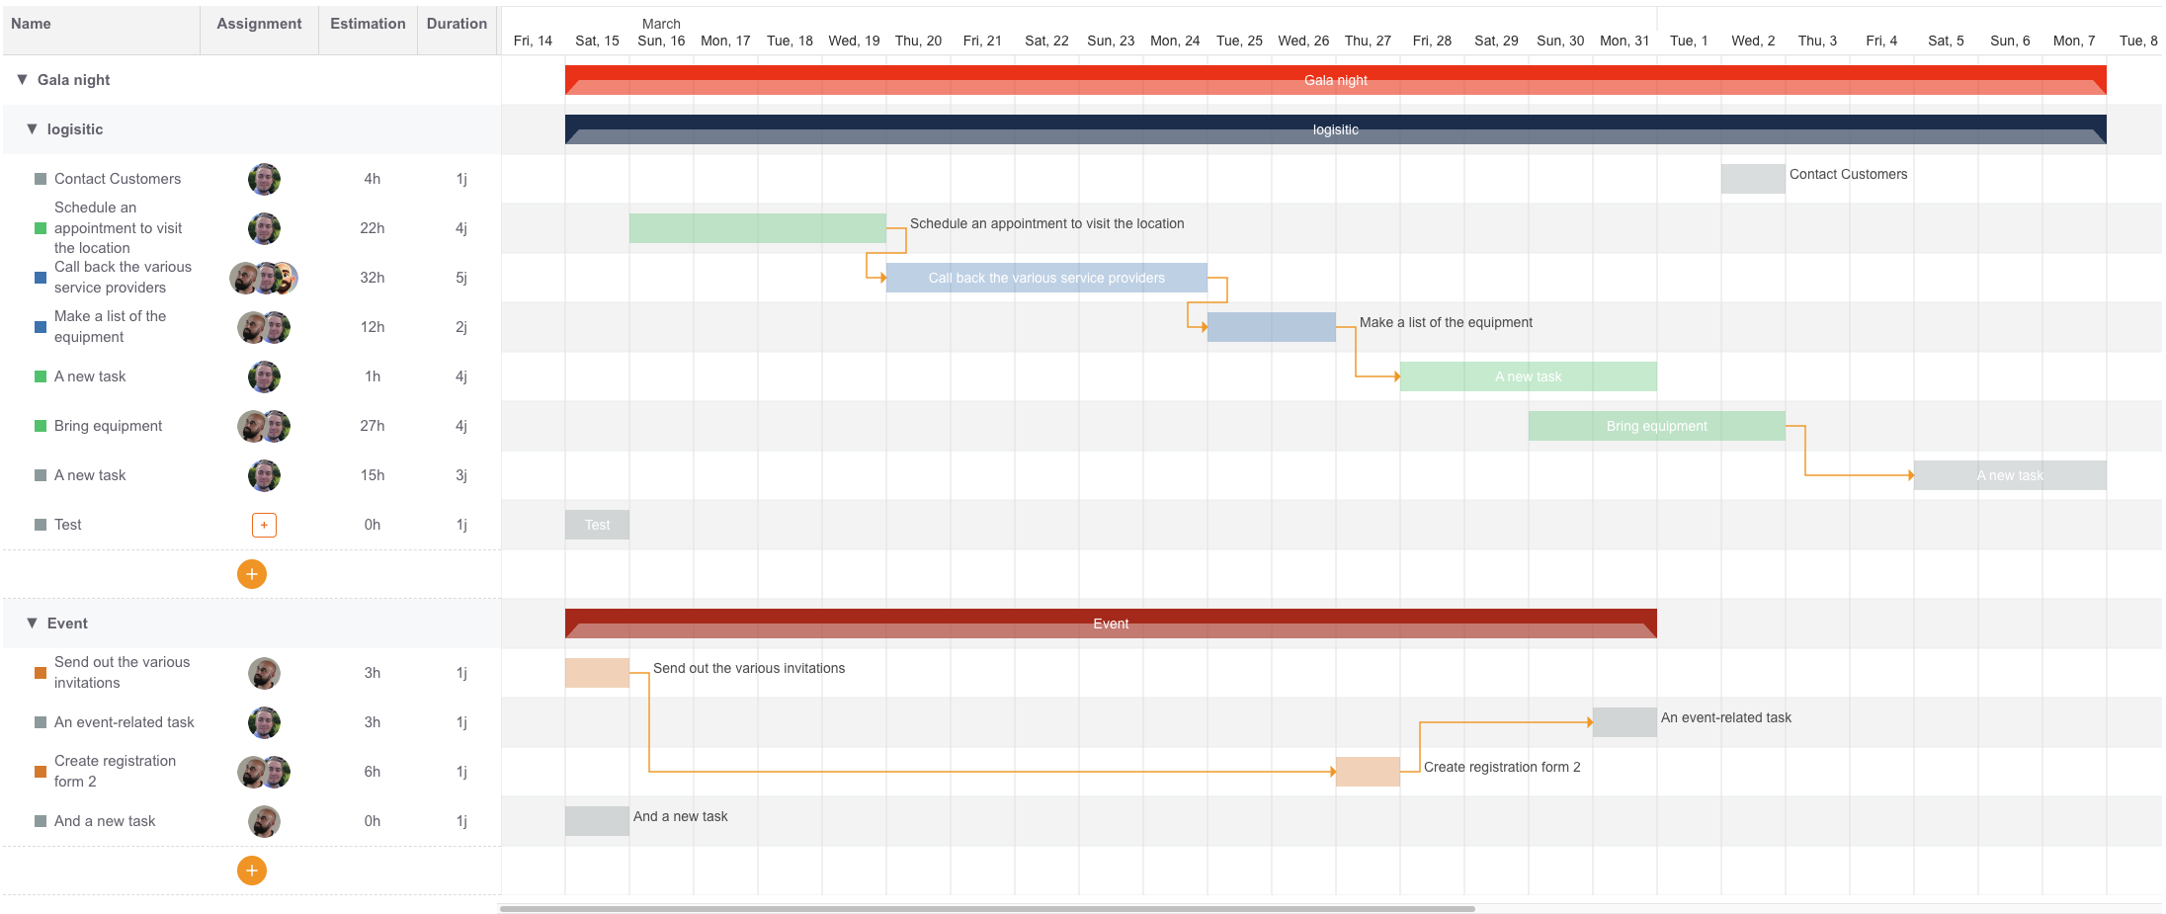Click the horizontal timeline scrollbar

986,908
